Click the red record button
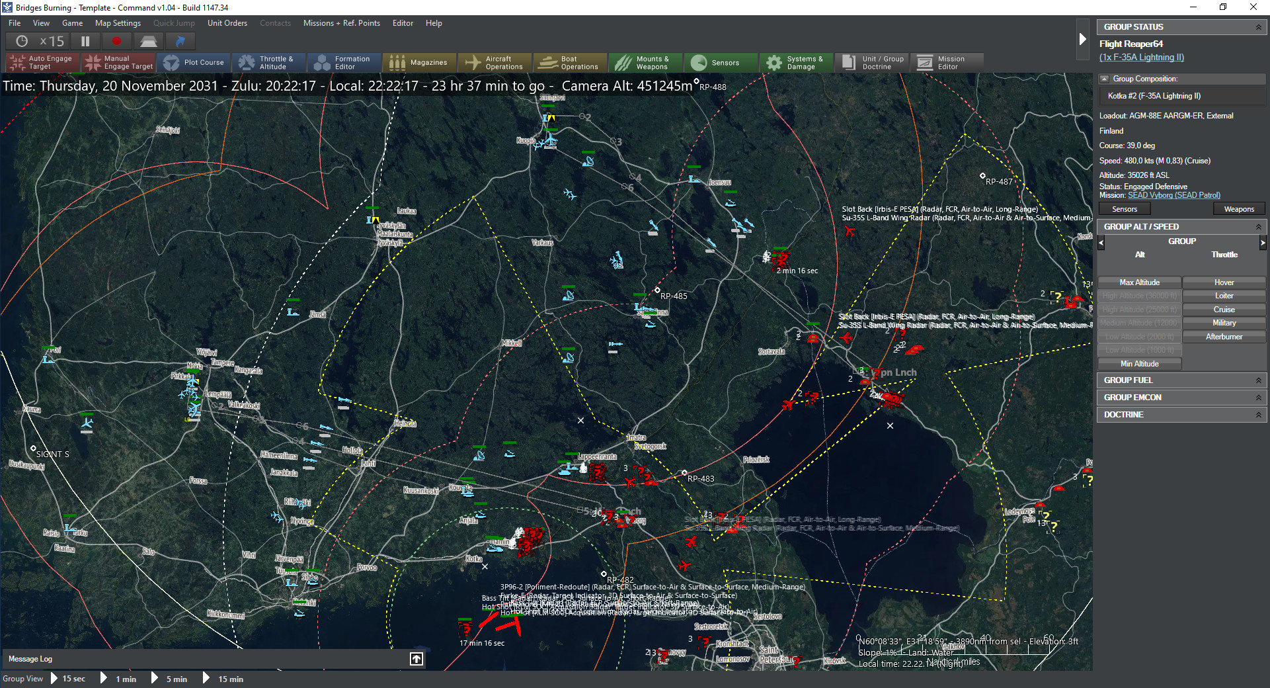The image size is (1270, 688). point(117,41)
